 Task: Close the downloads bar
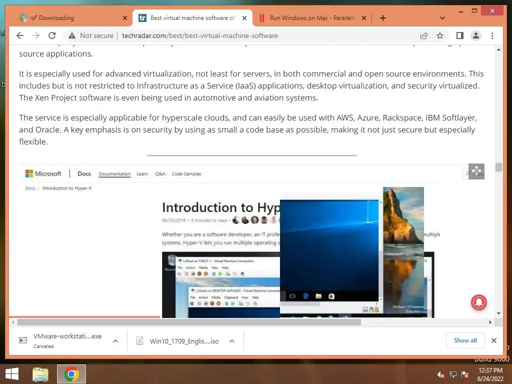pyautogui.click(x=493, y=340)
